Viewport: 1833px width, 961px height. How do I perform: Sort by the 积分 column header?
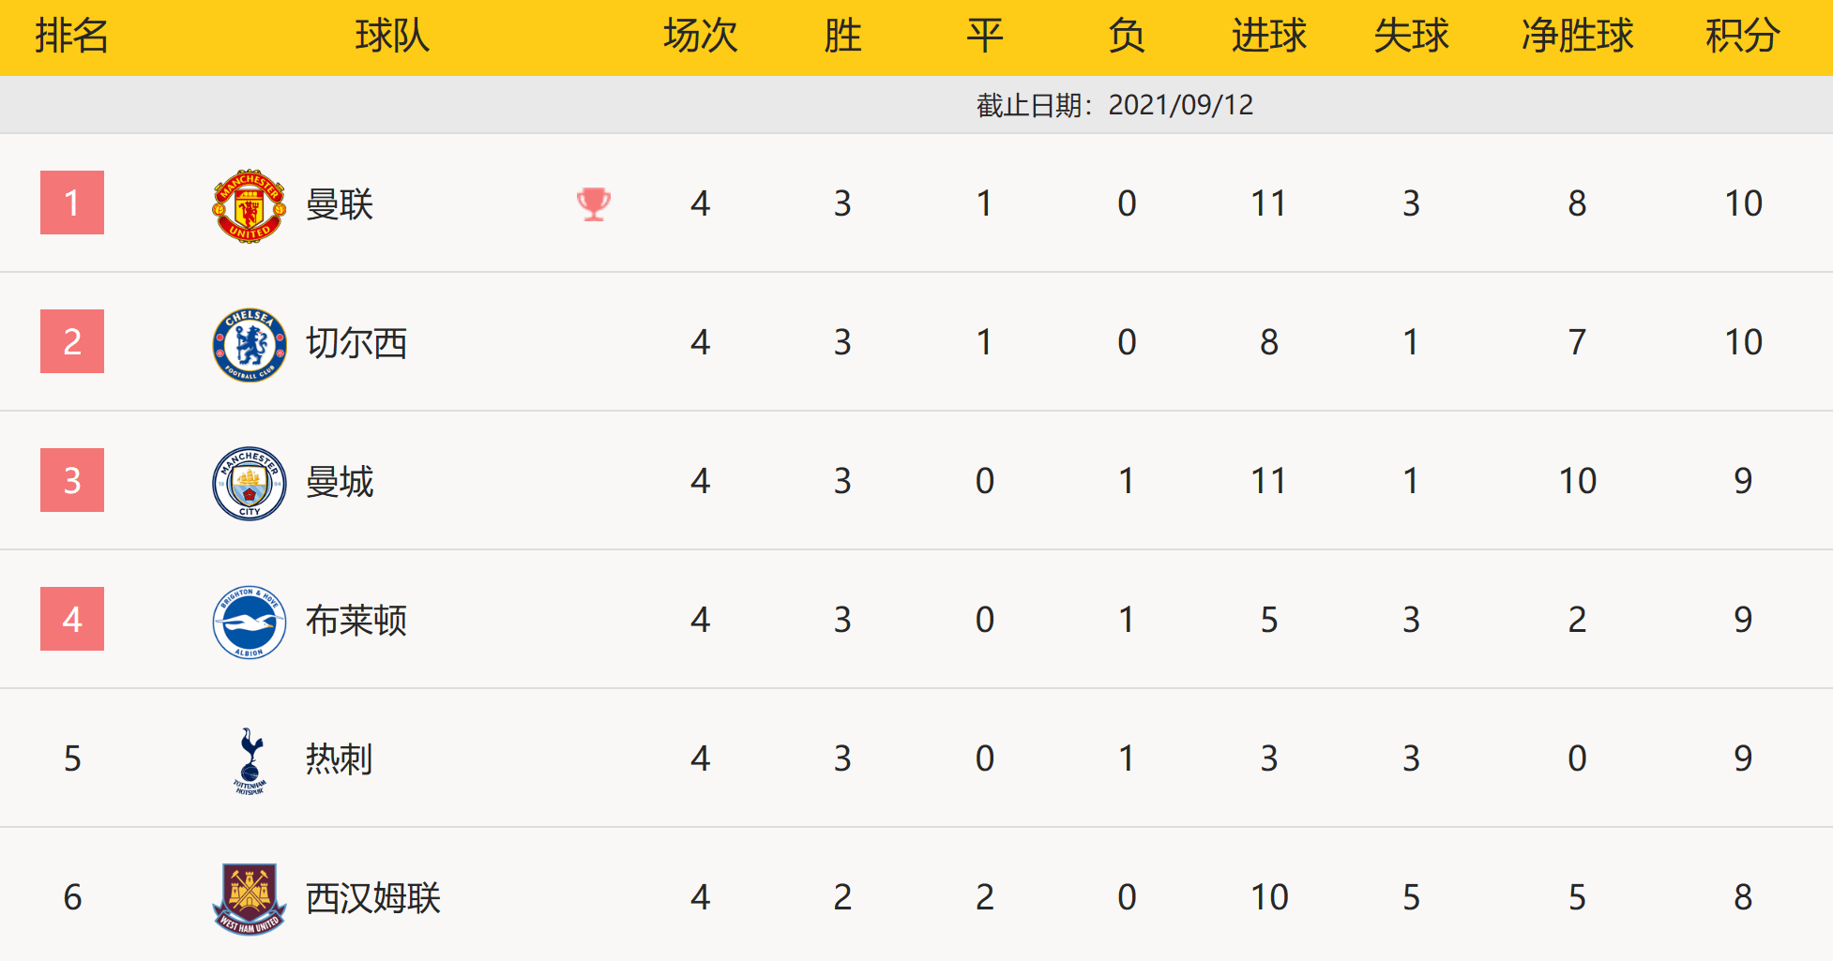[x=1742, y=37]
